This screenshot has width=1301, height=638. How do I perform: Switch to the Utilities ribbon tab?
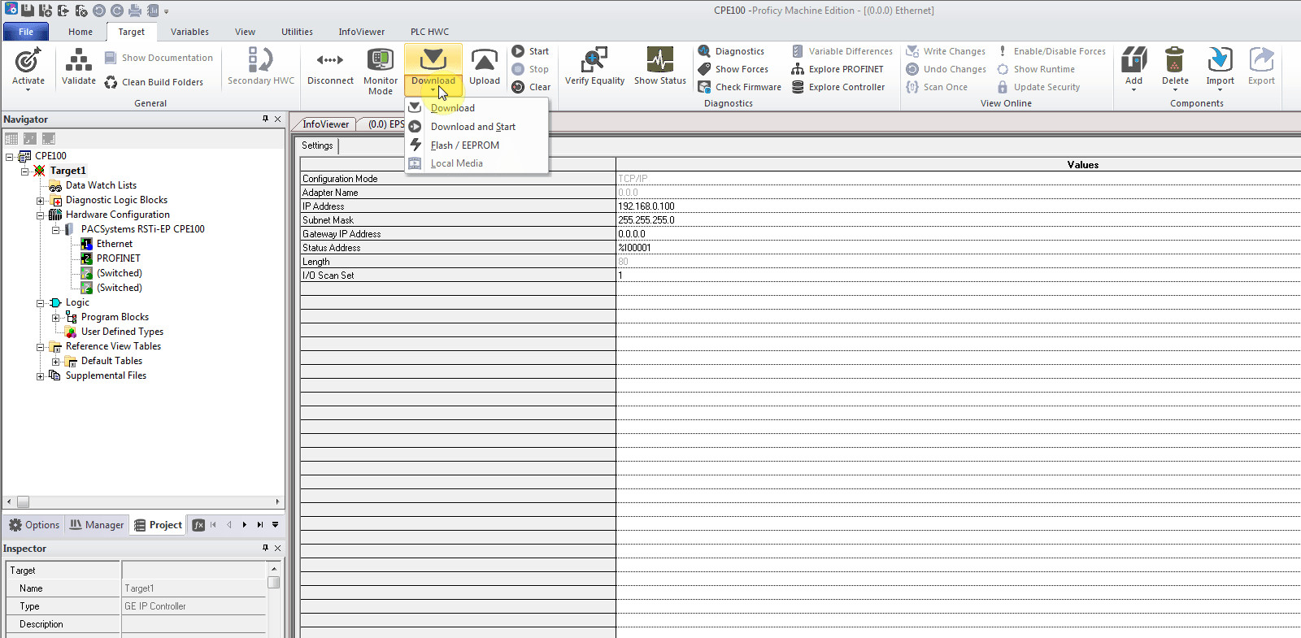point(297,32)
